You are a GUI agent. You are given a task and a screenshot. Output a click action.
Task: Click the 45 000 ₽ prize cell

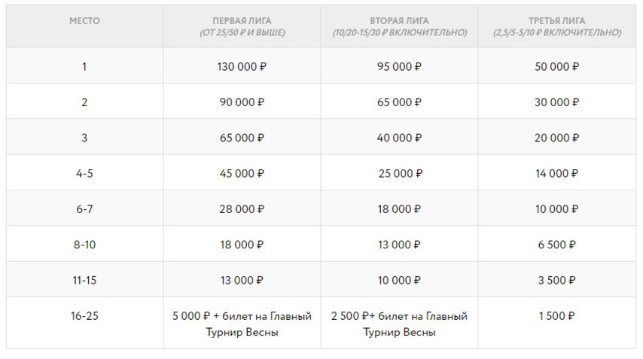(241, 173)
